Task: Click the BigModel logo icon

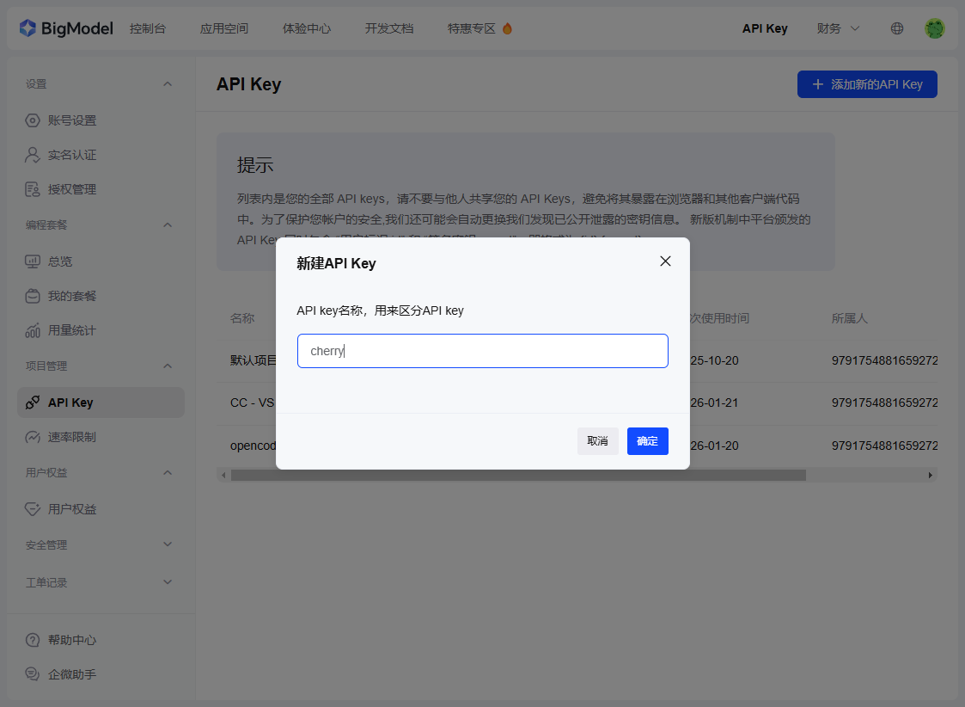Action: [x=28, y=28]
